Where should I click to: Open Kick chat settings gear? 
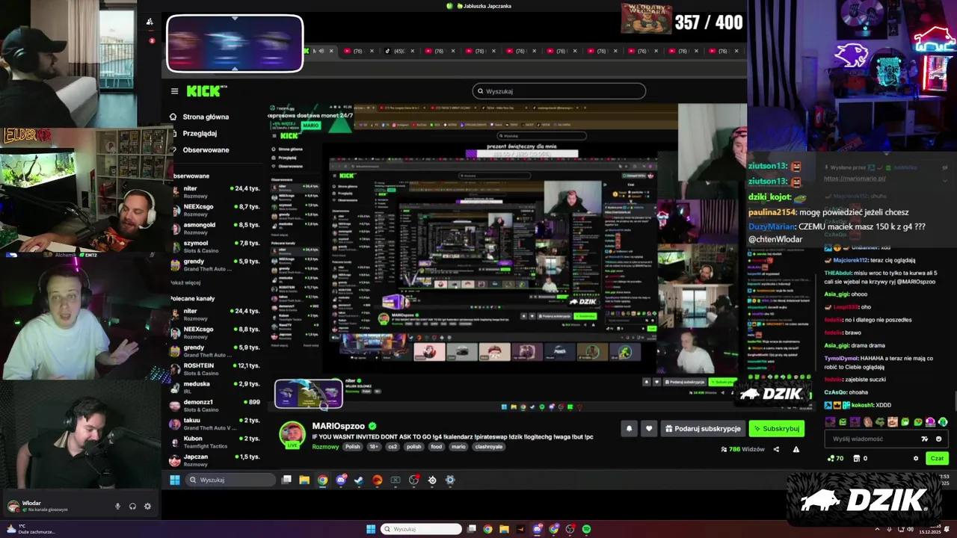[916, 458]
